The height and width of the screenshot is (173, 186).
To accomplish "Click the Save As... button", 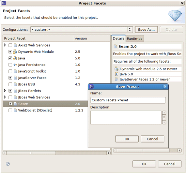I will click(x=146, y=29).
